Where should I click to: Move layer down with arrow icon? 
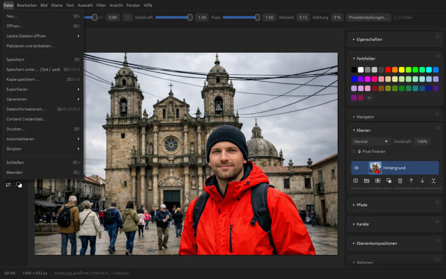click(422, 181)
